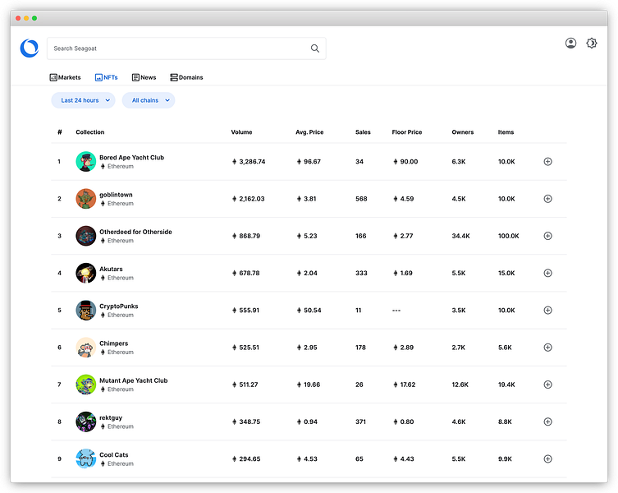
Task: Sort by Volume column header
Action: (x=241, y=132)
